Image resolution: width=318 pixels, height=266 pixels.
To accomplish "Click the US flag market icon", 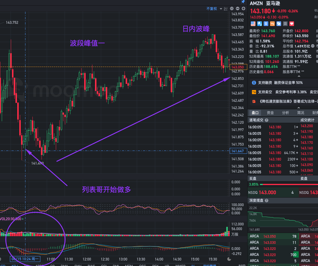I will click(x=253, y=24).
